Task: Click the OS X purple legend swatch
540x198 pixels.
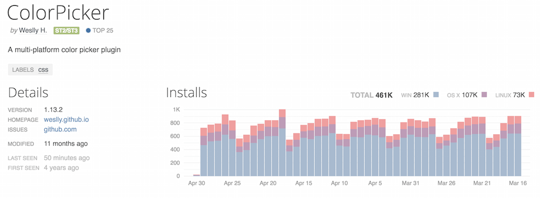Action: pos(484,95)
